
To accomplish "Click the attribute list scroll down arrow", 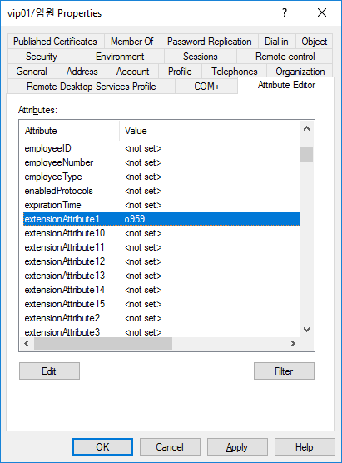I will tap(306, 330).
